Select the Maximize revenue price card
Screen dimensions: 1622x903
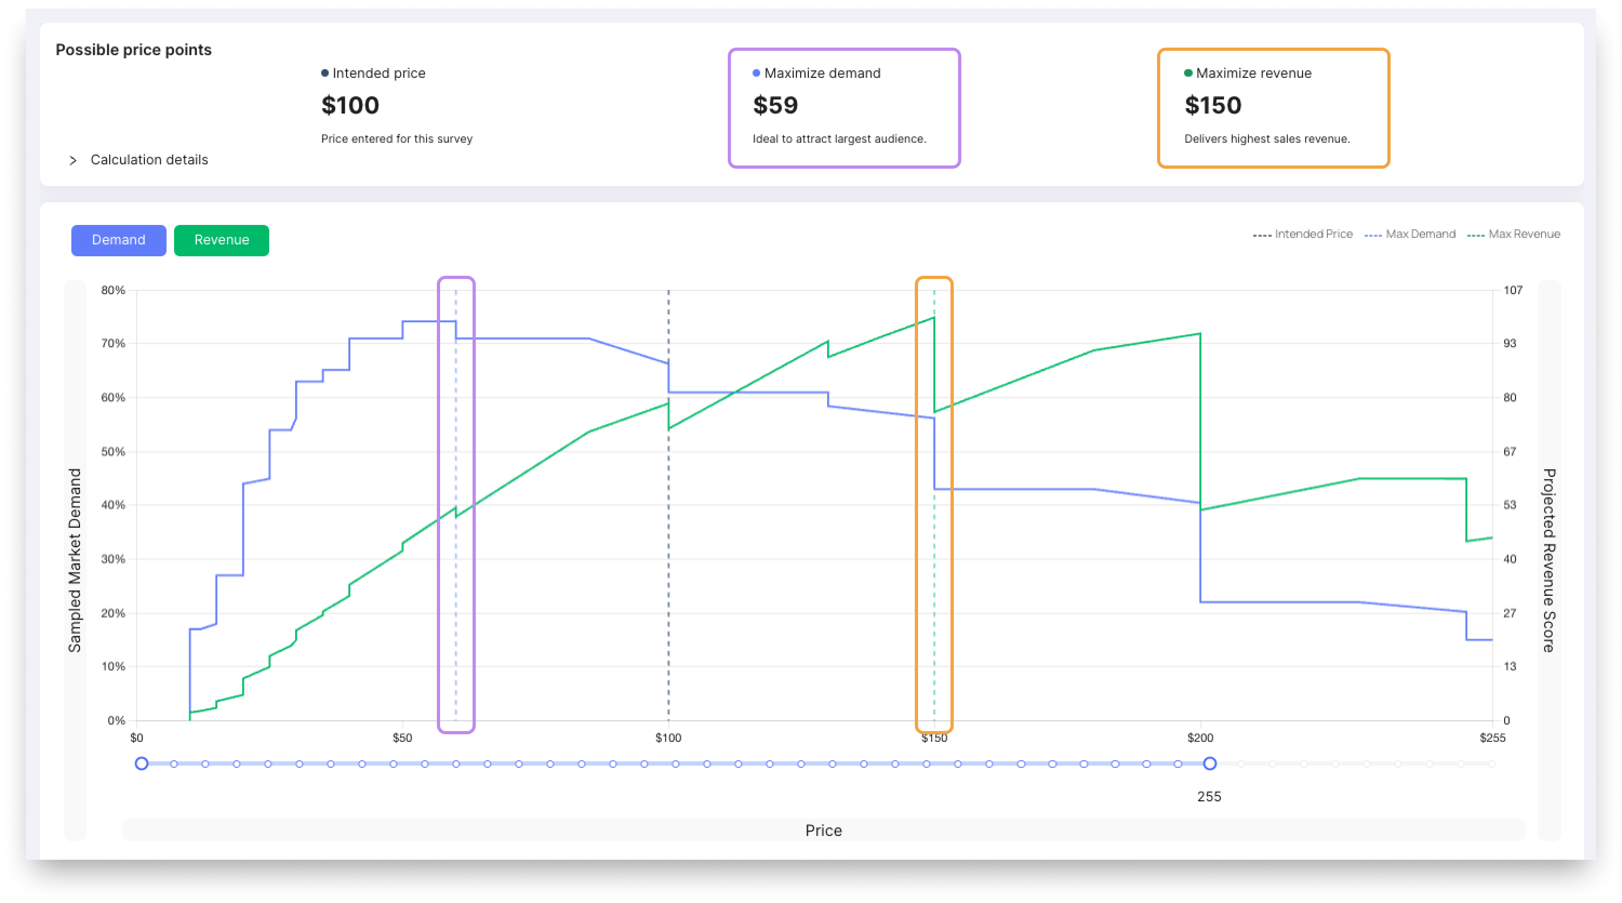(1273, 108)
